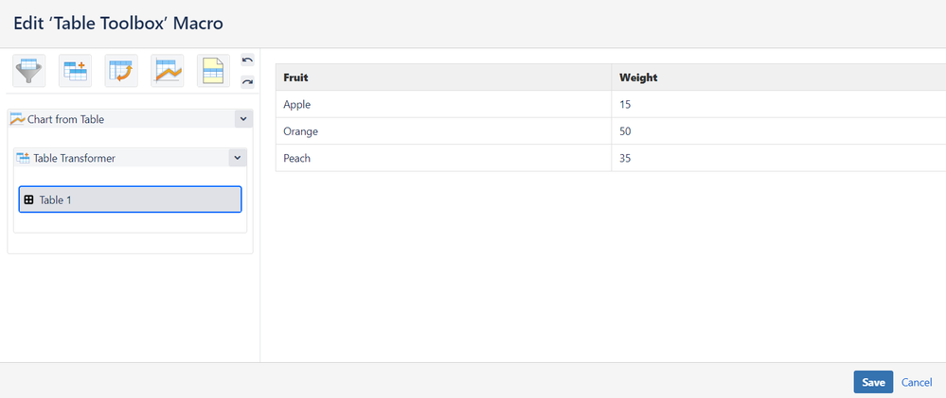This screenshot has width=946, height=398.
Task: Click the Weight column header
Action: tap(638, 78)
